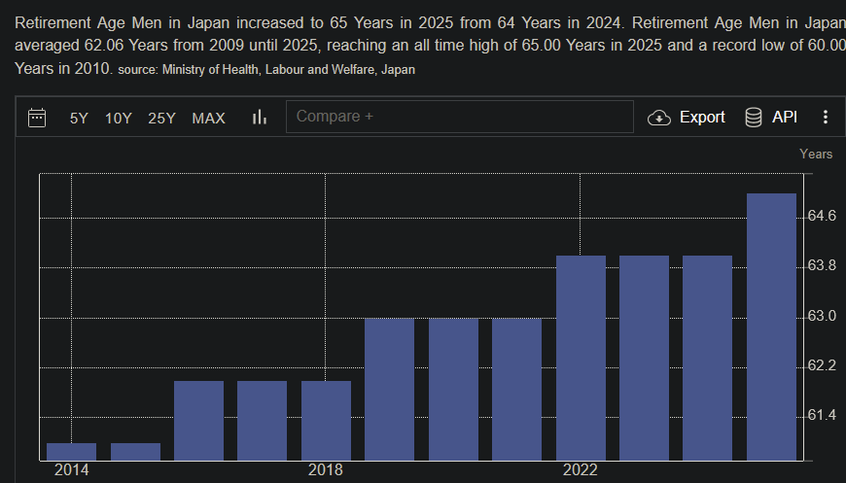The width and height of the screenshot is (846, 483).
Task: Click the 64.6 y-axis value
Action: click(821, 216)
